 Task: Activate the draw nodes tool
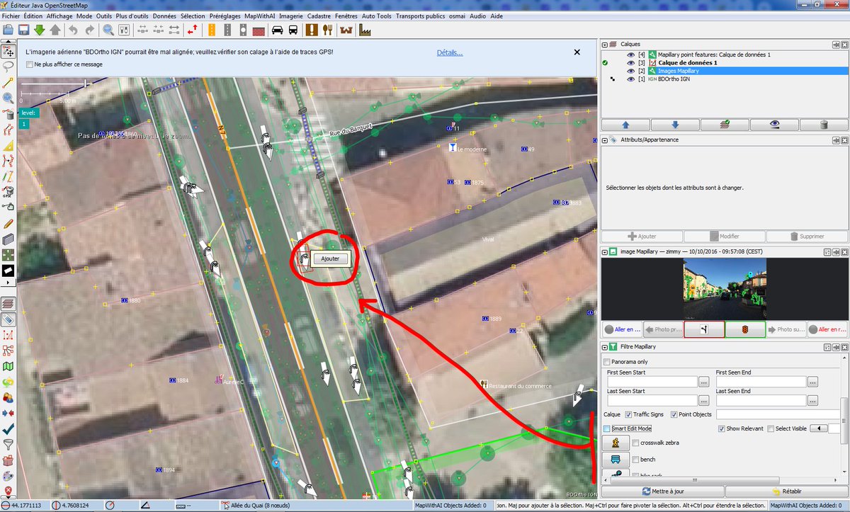(x=8, y=82)
